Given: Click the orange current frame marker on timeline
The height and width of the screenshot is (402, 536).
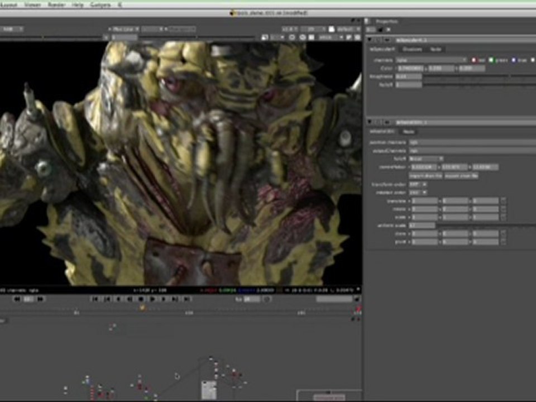Looking at the screenshot, I should coord(142,308).
